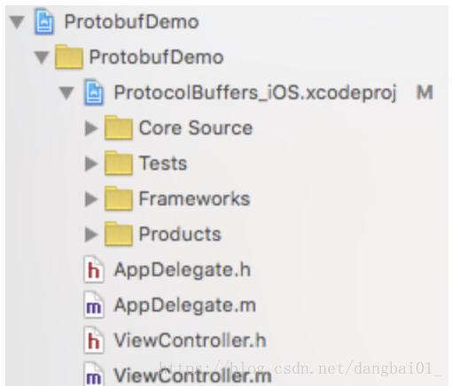452x386 pixels.
Task: Expand the Core Source folder
Action: pyautogui.click(x=91, y=128)
